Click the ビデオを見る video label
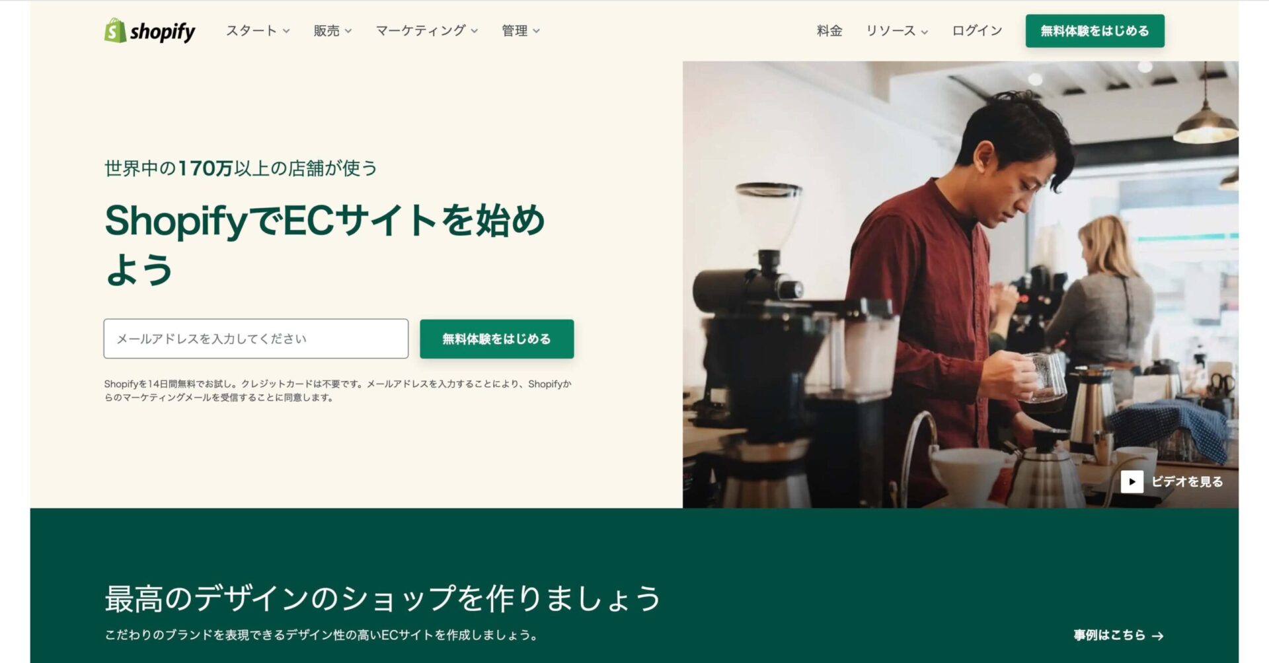1269x663 pixels. pos(1187,481)
